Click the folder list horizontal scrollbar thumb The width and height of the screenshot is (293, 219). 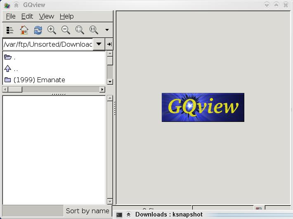point(15,90)
